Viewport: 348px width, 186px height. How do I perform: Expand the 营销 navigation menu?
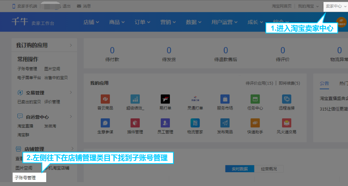tap(168, 22)
